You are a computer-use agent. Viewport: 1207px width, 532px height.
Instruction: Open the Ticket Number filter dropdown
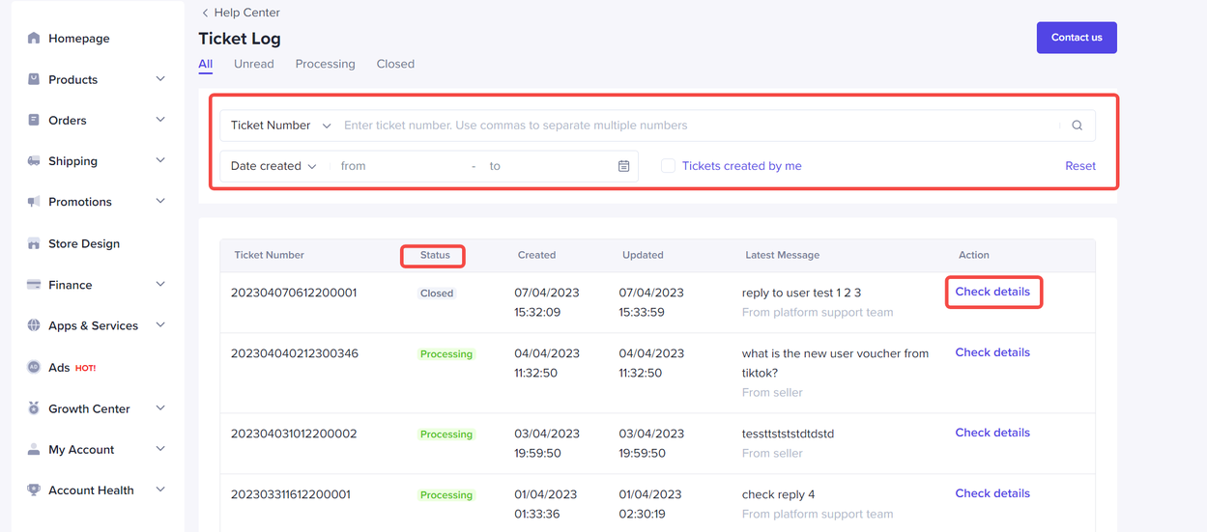pyautogui.click(x=280, y=126)
